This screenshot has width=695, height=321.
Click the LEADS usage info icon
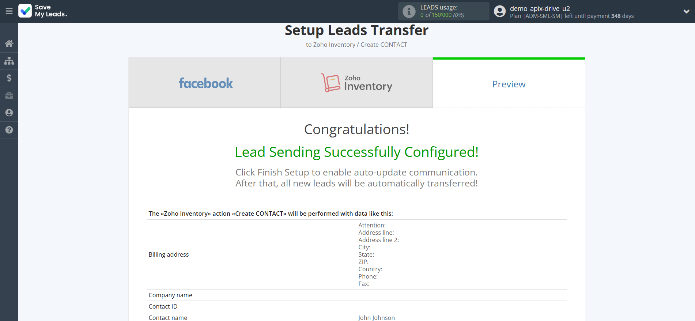(409, 11)
